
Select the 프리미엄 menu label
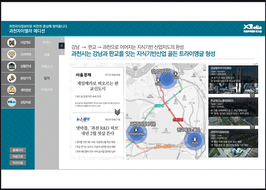pyautogui.click(x=26, y=54)
